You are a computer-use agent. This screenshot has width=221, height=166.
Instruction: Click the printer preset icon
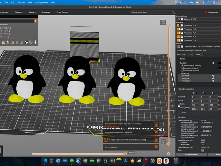179,46
